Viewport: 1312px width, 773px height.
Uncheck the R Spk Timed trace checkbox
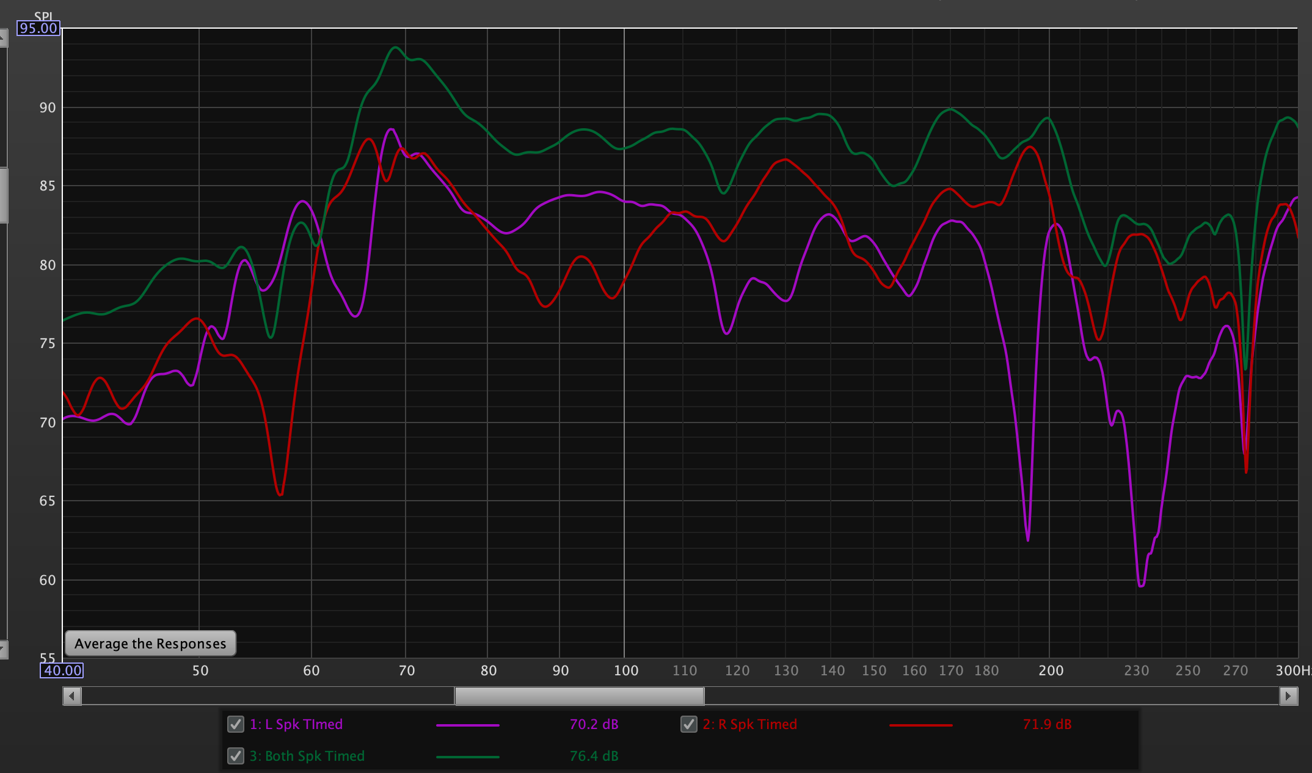click(689, 724)
